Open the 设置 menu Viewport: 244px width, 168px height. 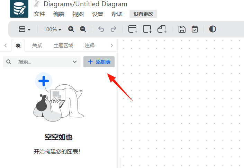pos(98,14)
